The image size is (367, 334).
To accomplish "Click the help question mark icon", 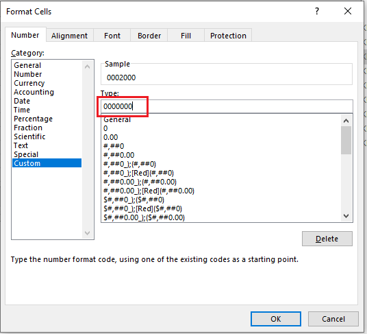I will tap(317, 11).
